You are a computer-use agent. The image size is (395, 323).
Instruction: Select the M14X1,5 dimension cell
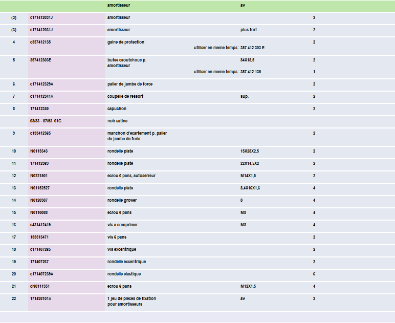click(248, 176)
